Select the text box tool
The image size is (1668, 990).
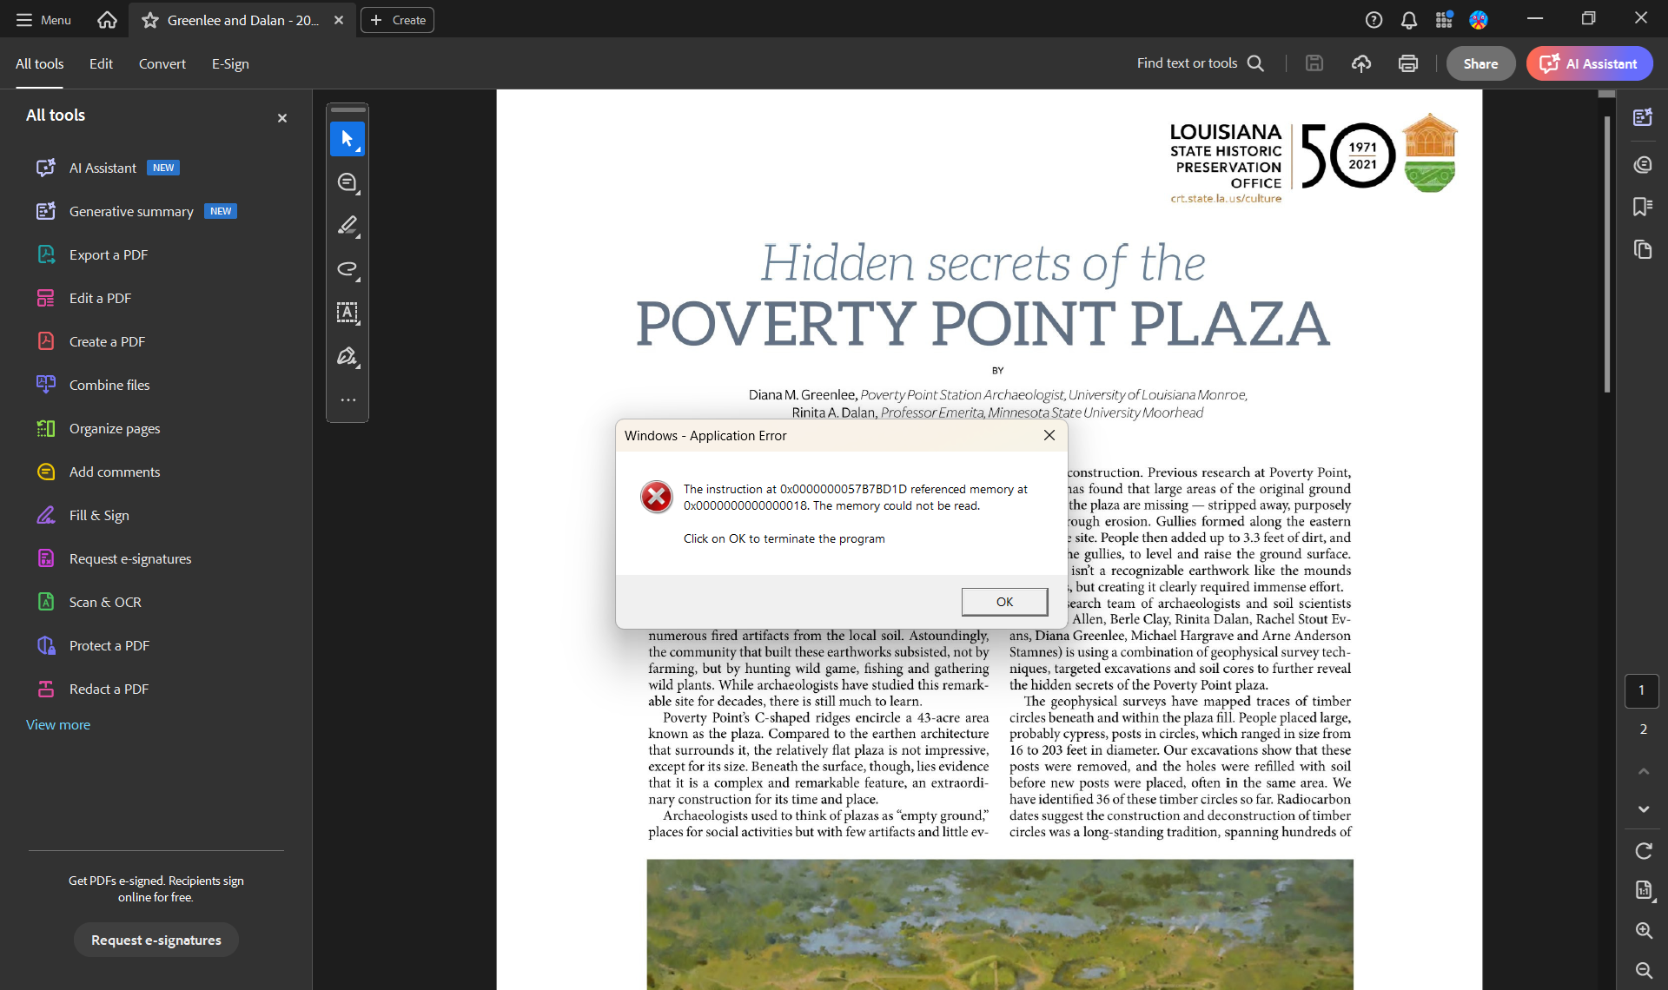347,313
